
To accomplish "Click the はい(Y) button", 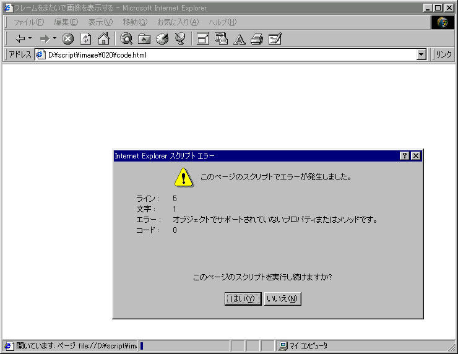I will pyautogui.click(x=243, y=299).
